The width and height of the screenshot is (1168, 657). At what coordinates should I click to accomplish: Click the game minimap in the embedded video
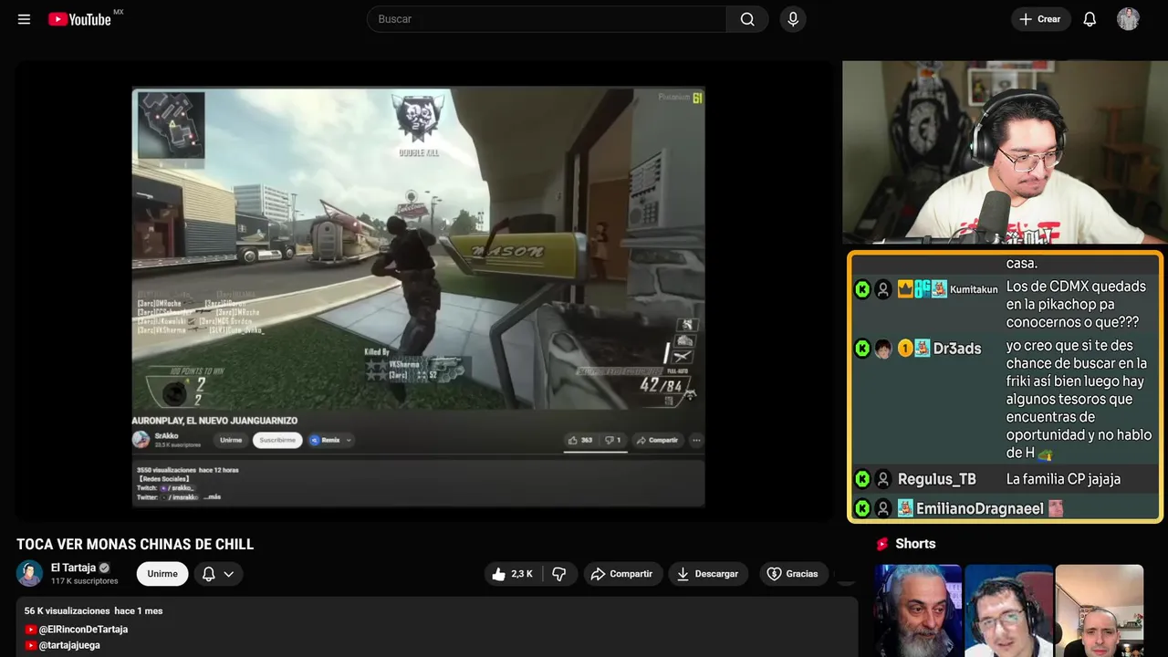click(x=172, y=124)
